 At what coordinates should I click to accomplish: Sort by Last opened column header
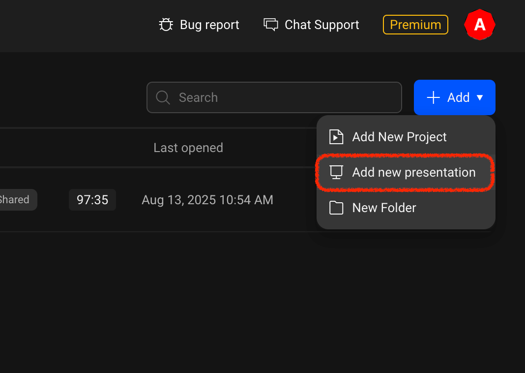click(188, 148)
